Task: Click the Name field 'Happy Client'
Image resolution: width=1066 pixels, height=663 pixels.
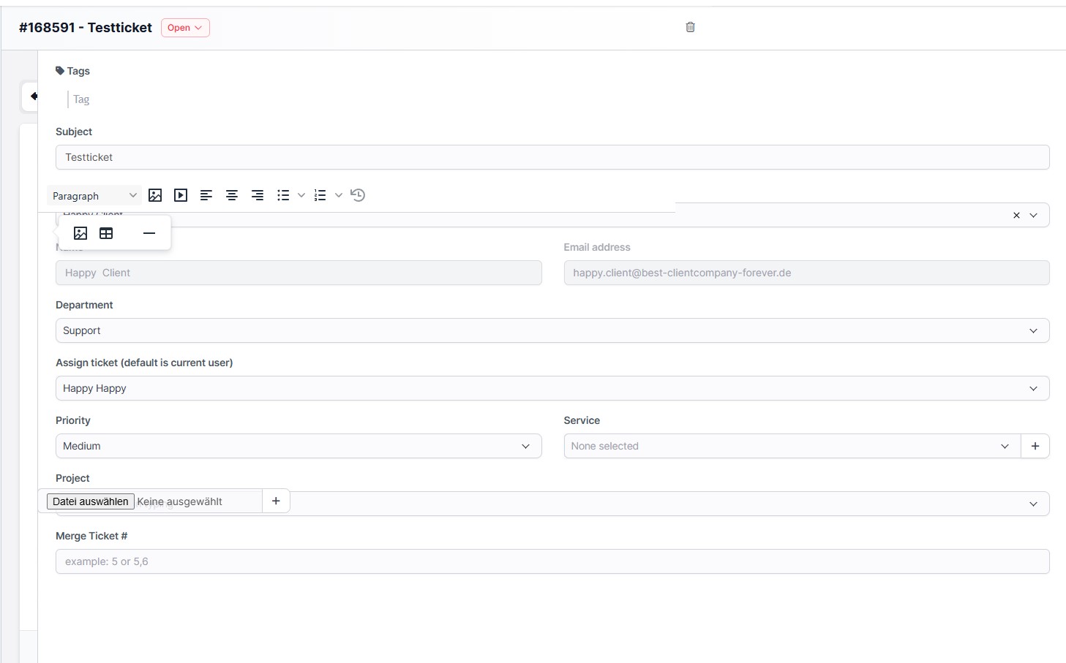Action: coord(299,273)
